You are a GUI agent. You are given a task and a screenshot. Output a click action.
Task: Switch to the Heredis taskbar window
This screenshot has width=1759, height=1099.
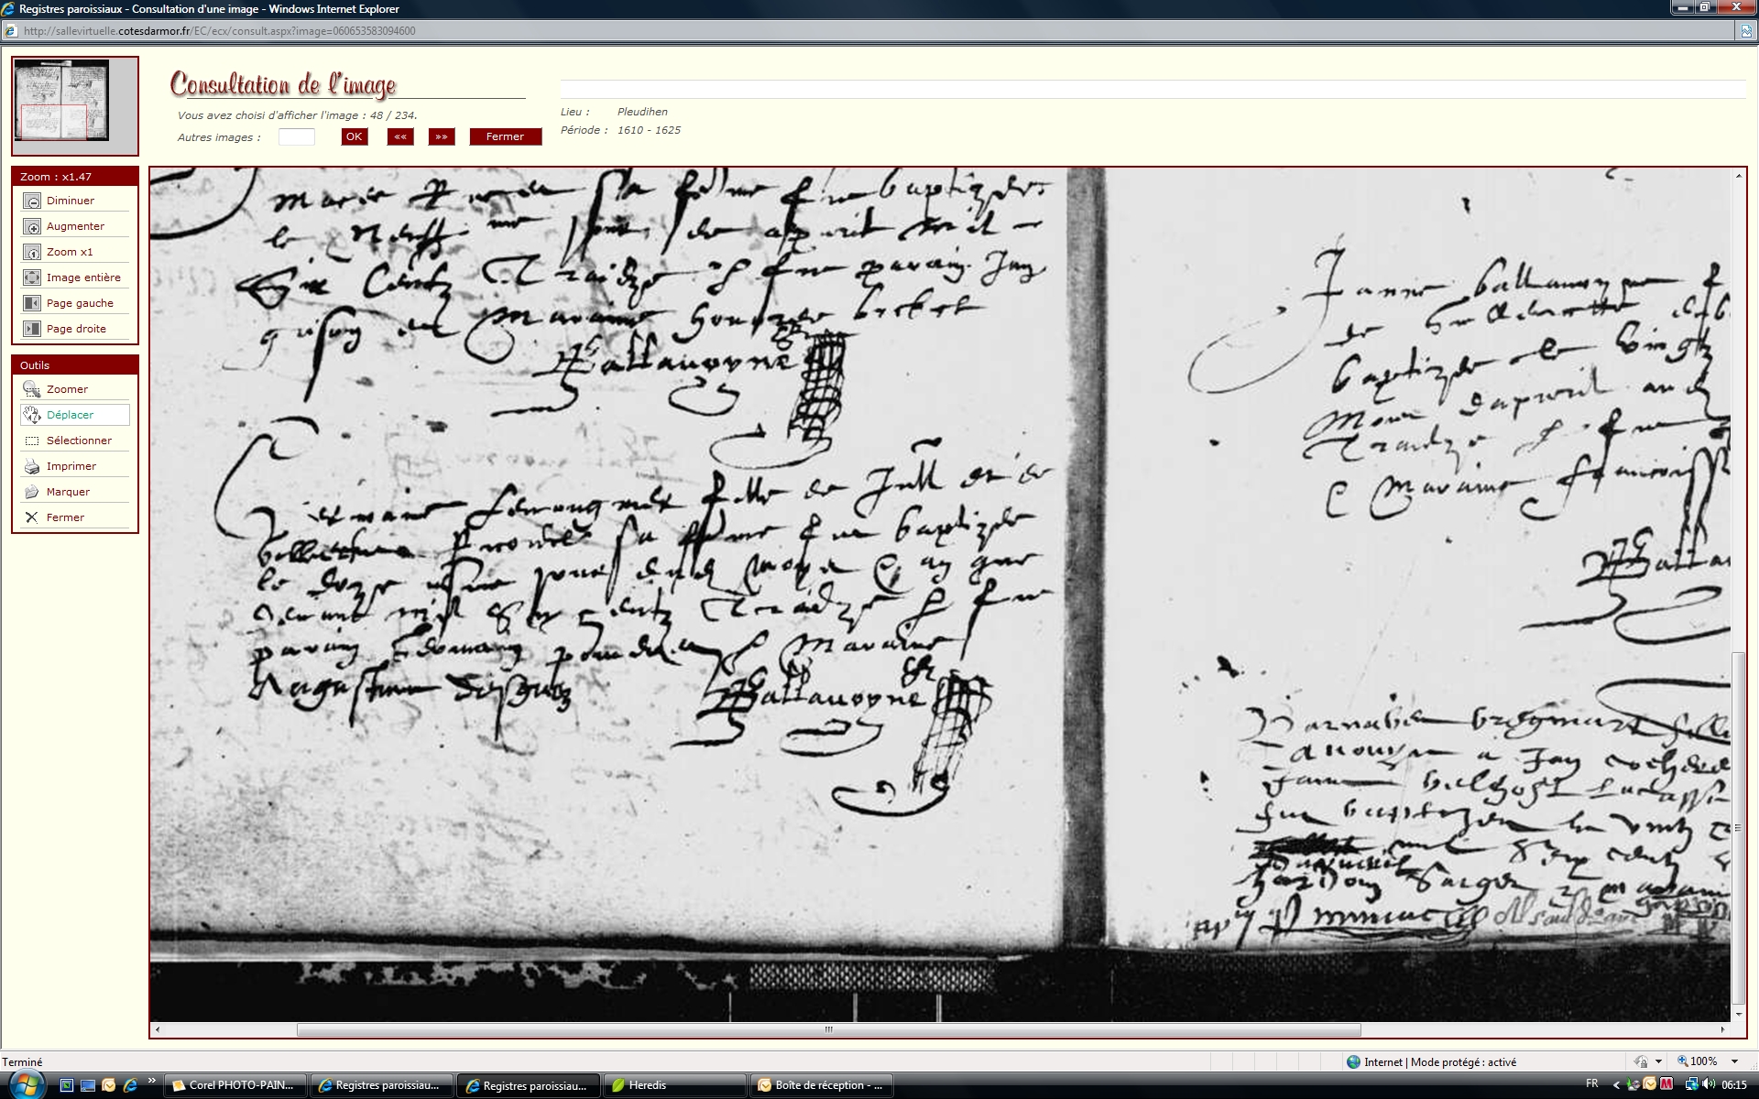pyautogui.click(x=674, y=1085)
